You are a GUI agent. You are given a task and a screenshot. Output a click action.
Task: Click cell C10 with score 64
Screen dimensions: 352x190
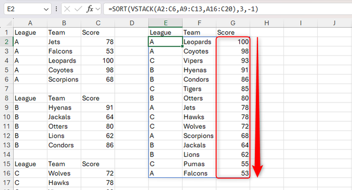tap(98, 117)
